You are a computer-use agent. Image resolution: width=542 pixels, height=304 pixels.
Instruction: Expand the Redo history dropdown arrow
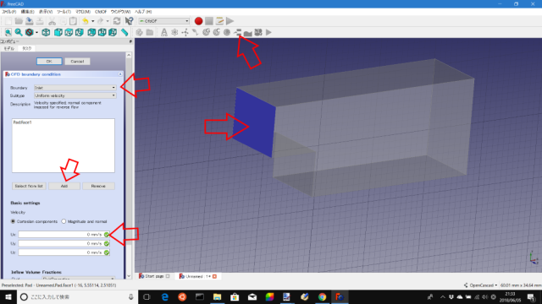coord(108,21)
